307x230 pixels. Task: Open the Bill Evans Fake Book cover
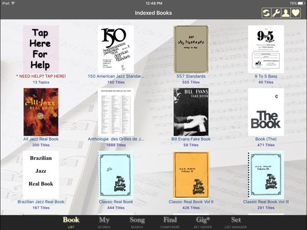pos(191,112)
